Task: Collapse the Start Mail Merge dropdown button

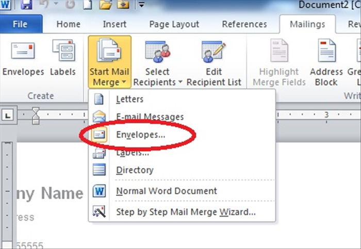Action: (109, 62)
